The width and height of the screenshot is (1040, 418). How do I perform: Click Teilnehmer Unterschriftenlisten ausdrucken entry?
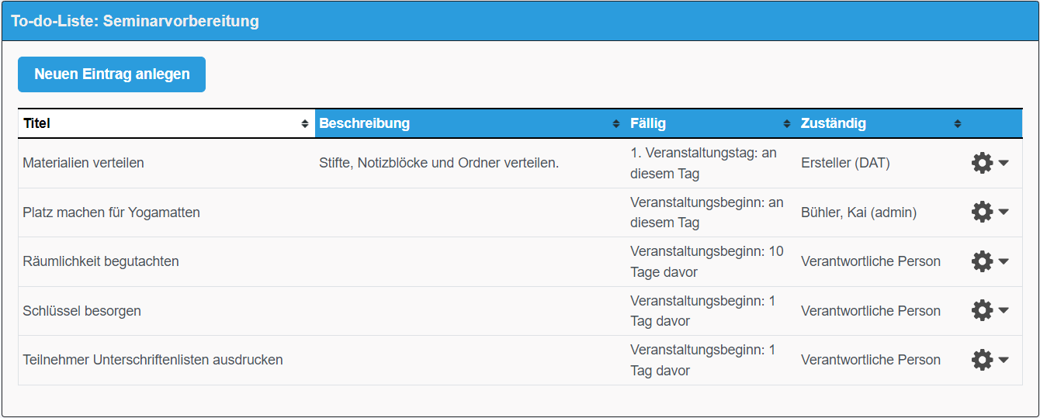[153, 360]
